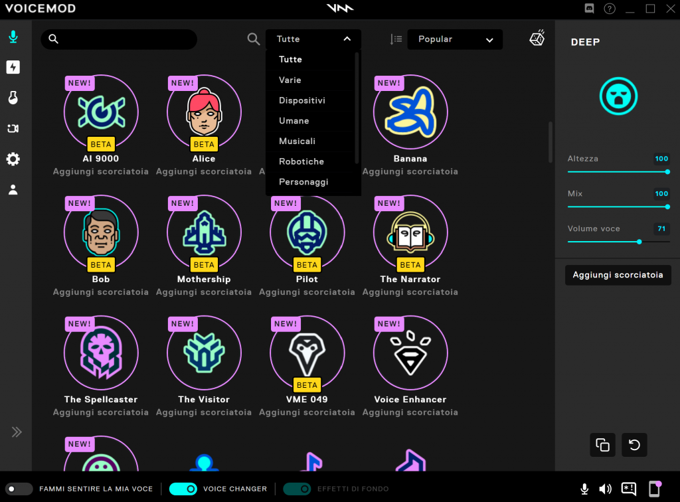Choose Tutte in category list
Viewport: 680px width, 502px height.
coord(311,59)
